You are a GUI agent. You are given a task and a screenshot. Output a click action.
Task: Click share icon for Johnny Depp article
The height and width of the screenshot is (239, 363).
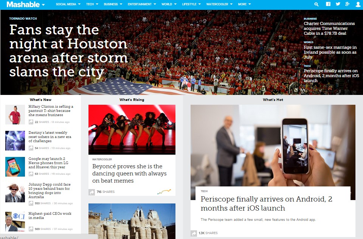31,203
